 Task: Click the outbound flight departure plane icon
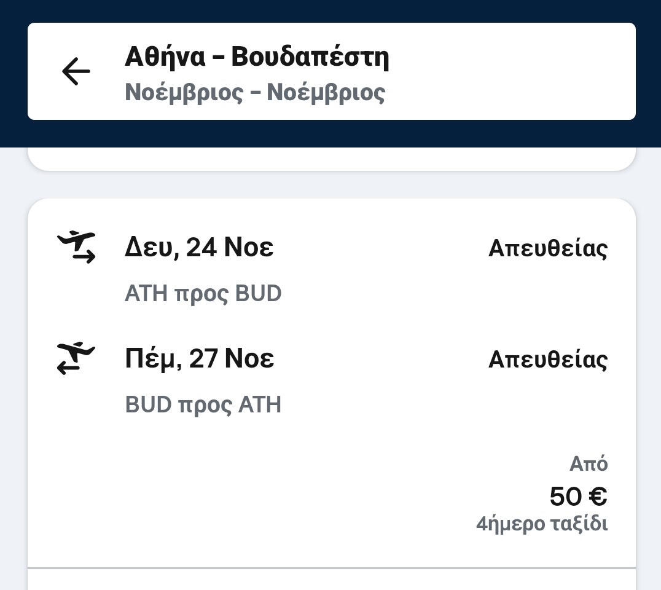(x=77, y=246)
